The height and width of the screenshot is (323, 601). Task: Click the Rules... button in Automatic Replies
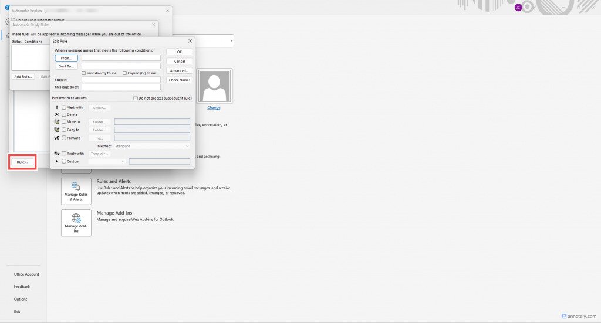(22, 162)
